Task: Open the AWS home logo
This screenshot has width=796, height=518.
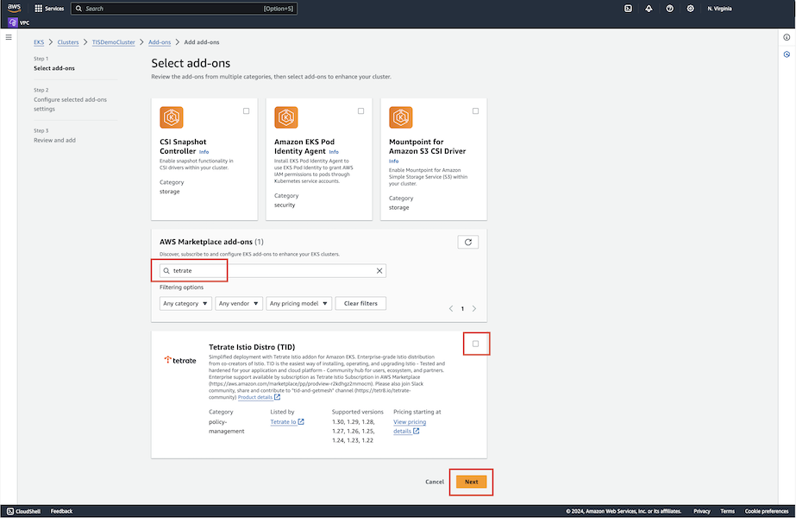Action: click(14, 8)
